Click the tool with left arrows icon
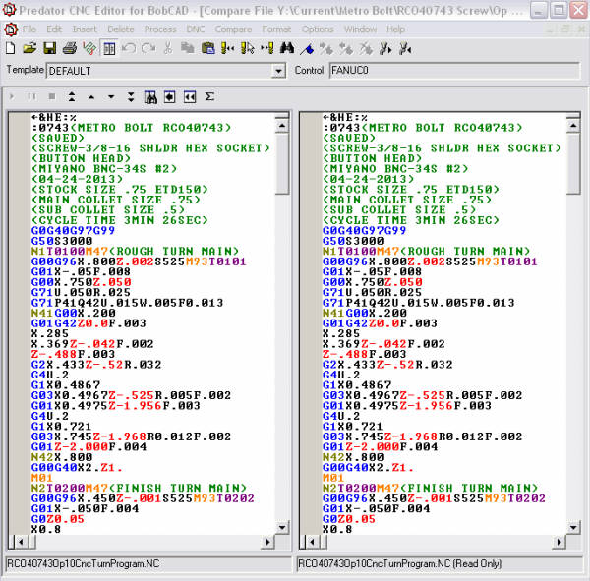Image resolution: width=590 pixels, height=581 pixels. 228,48
